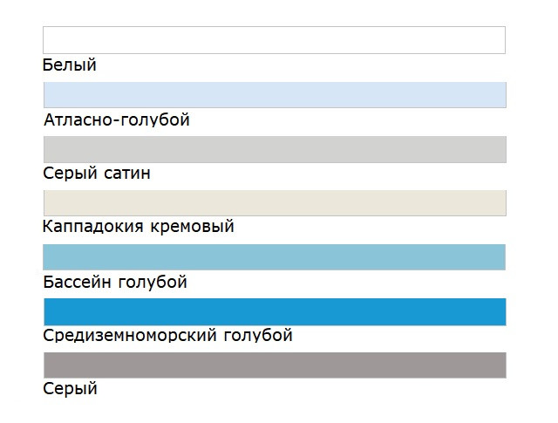The width and height of the screenshot is (558, 423).
Task: Click the "Атласно-голубой" text label
Action: tap(116, 120)
